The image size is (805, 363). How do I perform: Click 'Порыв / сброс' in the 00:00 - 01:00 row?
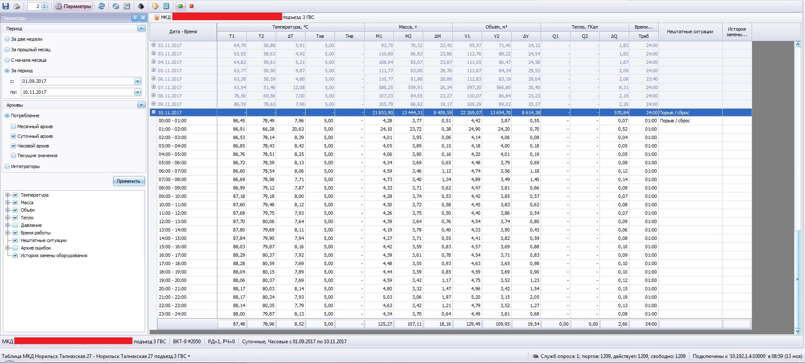[x=675, y=121]
